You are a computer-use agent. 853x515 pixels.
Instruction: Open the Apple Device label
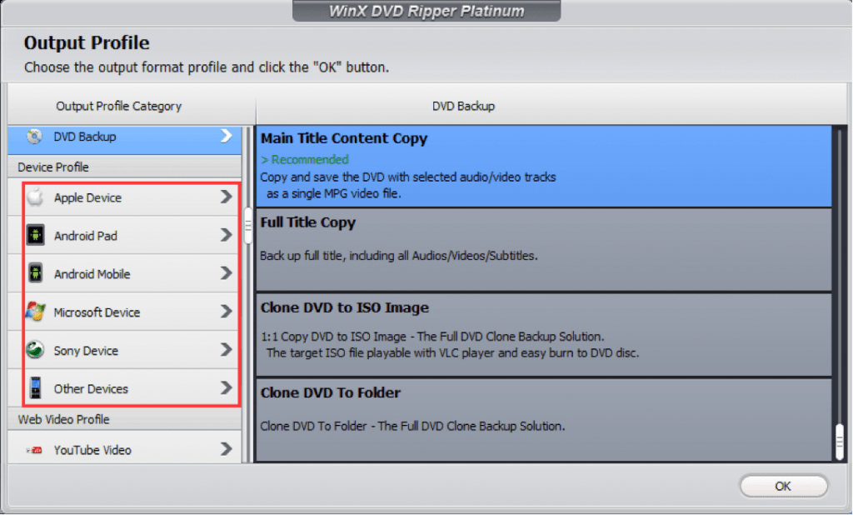[87, 198]
